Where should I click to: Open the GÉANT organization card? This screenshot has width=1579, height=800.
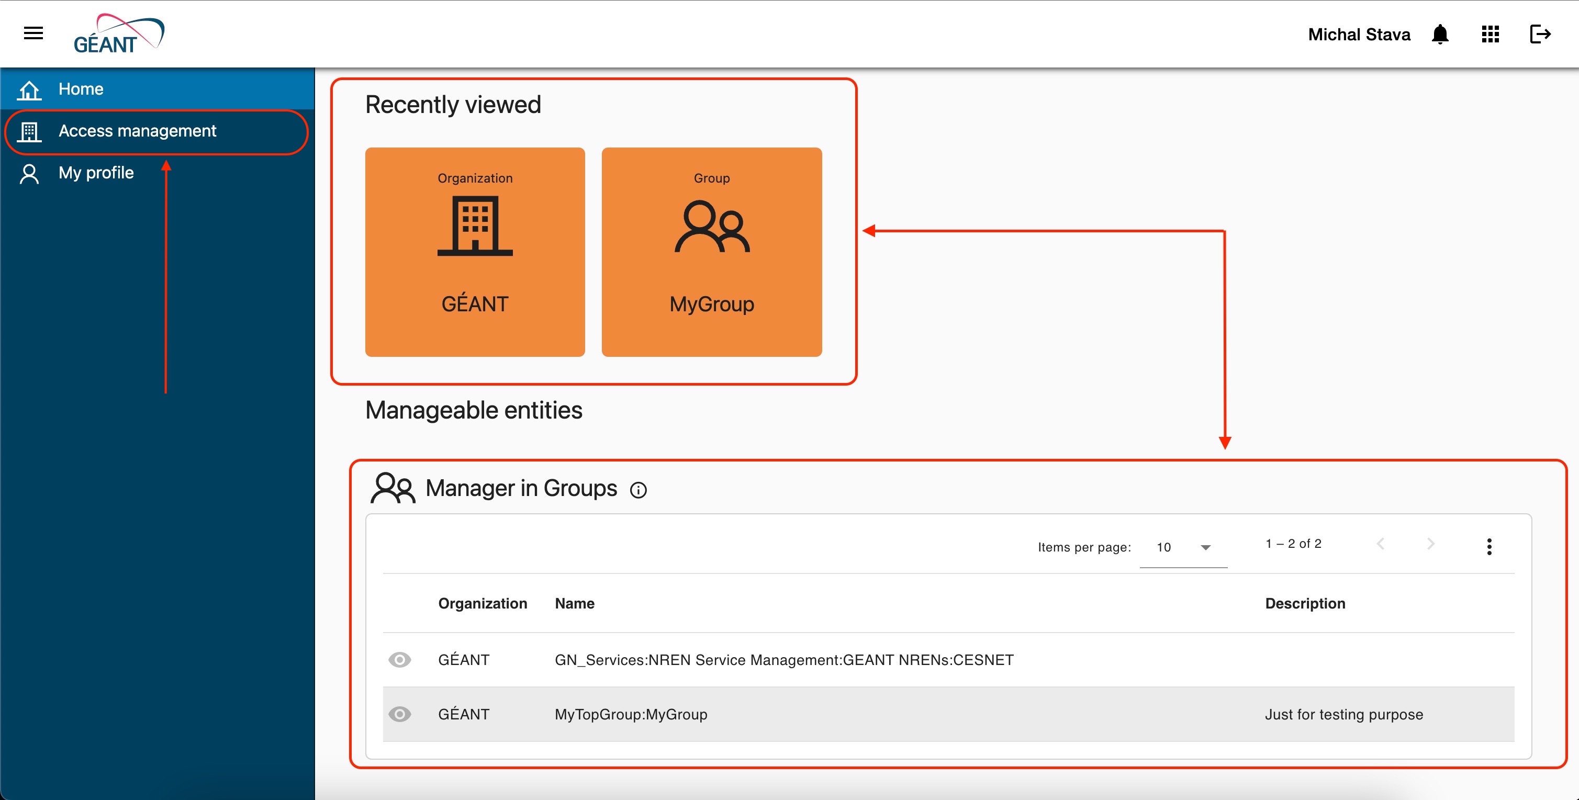tap(475, 252)
